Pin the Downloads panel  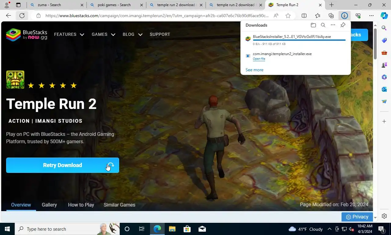tap(343, 25)
